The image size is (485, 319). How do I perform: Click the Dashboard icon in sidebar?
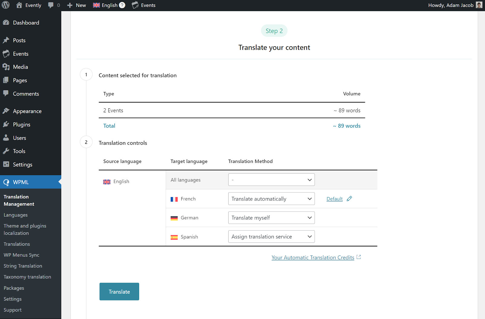tap(7, 22)
